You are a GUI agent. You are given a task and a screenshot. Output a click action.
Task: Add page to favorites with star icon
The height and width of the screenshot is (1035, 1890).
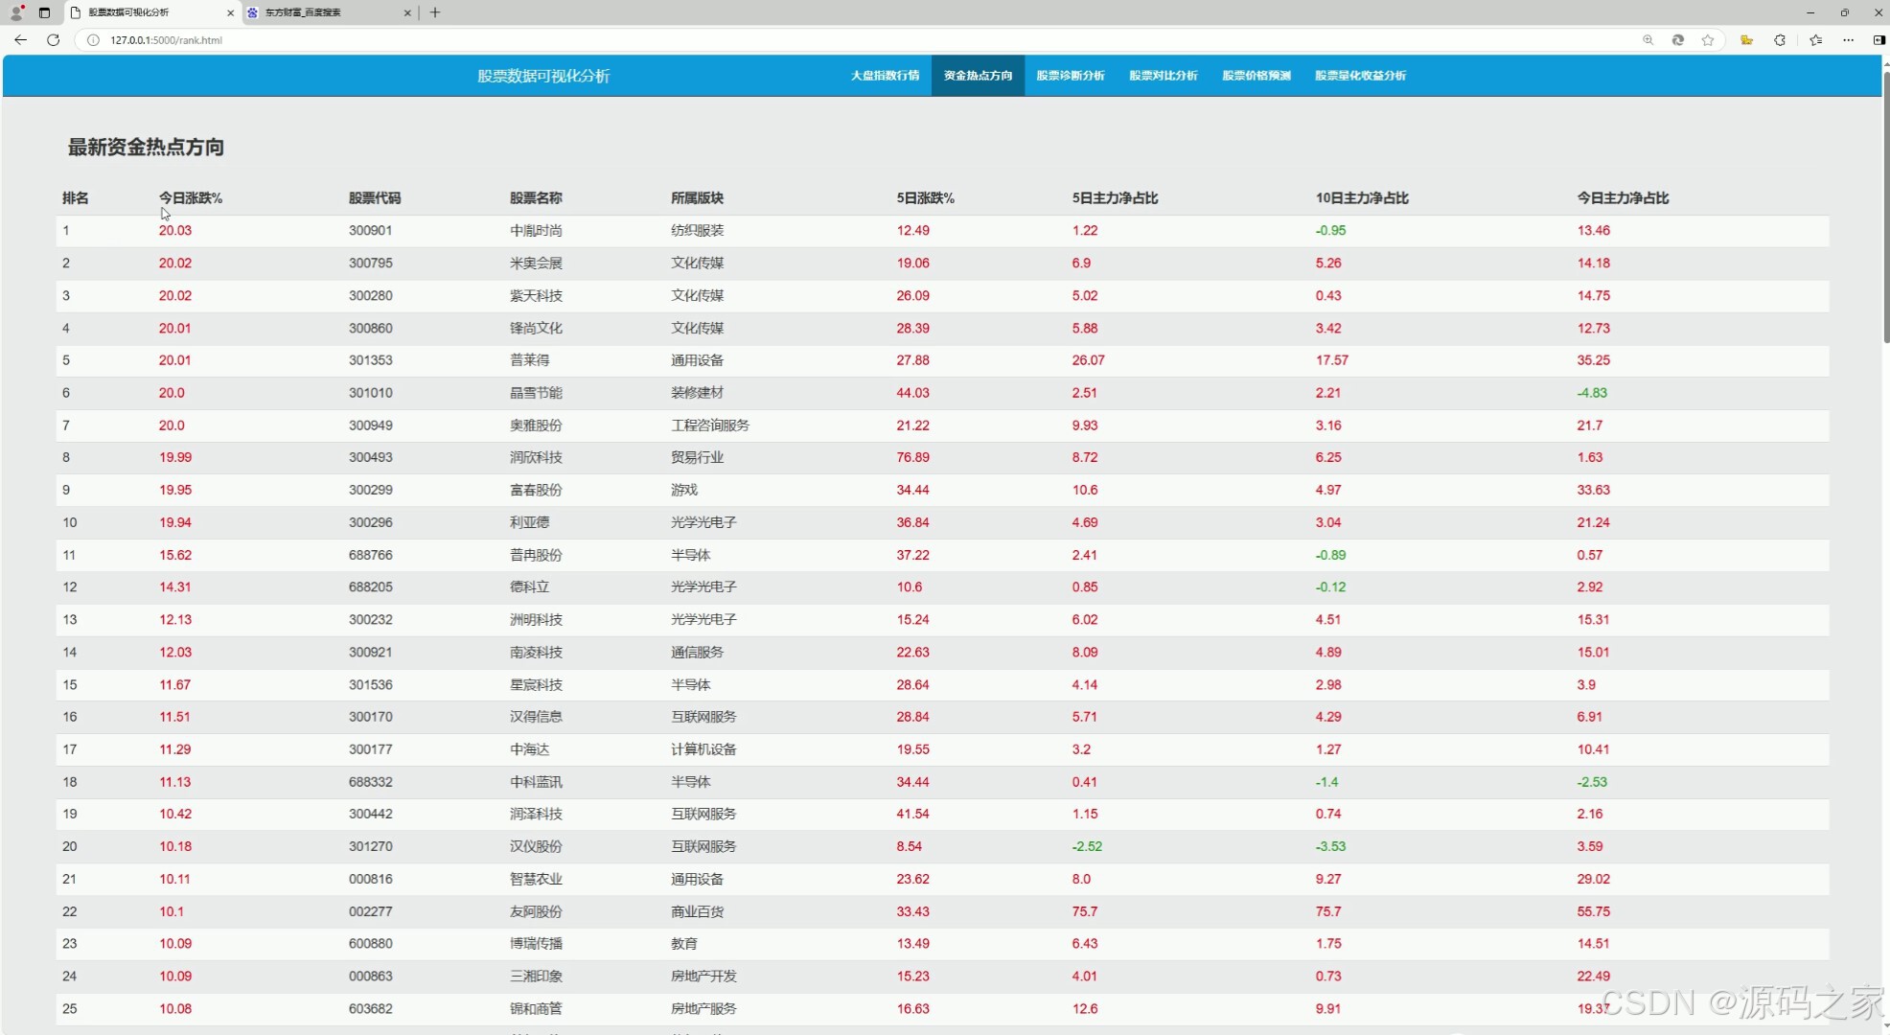1707,40
